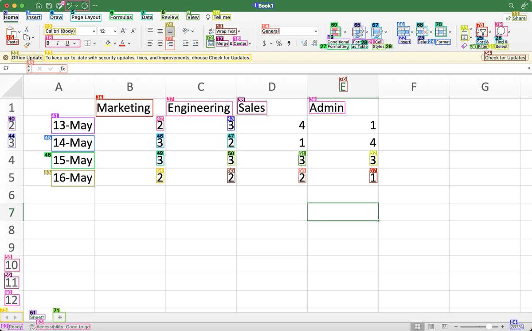Toggle Top Align
This screenshot has width=532, height=331.
150,31
